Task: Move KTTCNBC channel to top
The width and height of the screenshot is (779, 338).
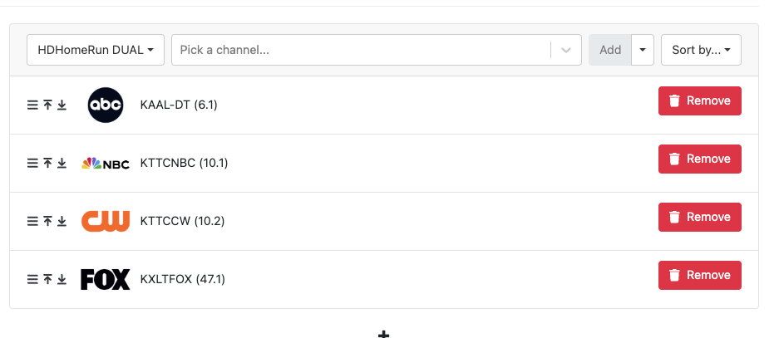Action: (x=47, y=164)
